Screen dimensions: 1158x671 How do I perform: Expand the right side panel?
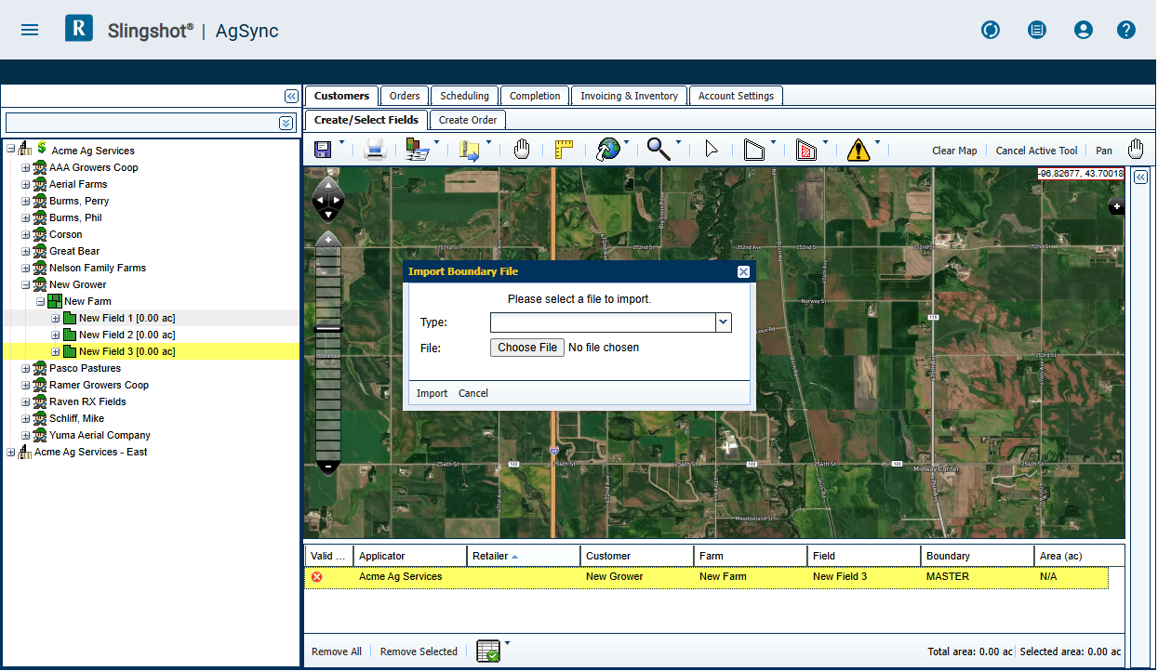[1141, 178]
